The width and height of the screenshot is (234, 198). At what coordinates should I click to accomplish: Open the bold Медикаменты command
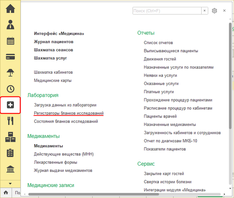[48, 146]
